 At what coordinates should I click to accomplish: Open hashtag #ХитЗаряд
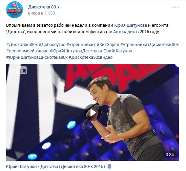(108, 45)
